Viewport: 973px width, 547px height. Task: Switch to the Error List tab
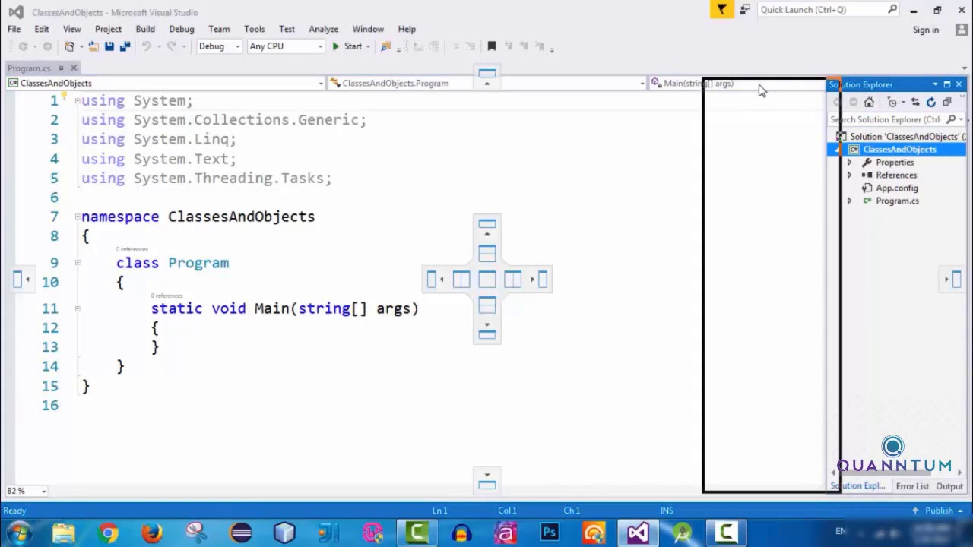tap(912, 486)
